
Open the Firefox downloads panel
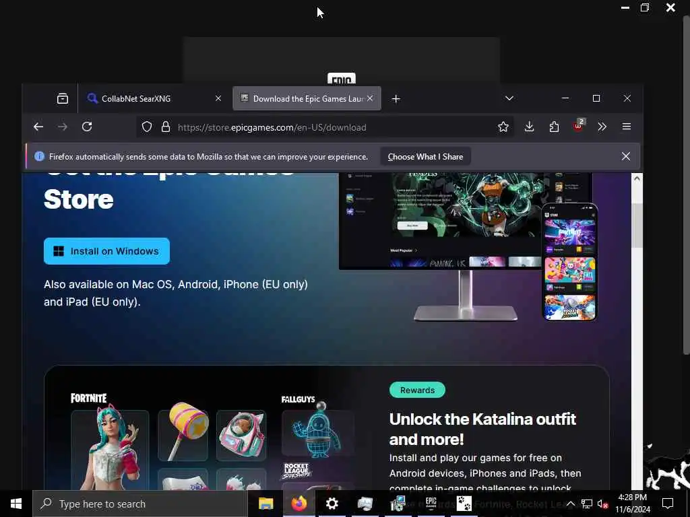530,127
